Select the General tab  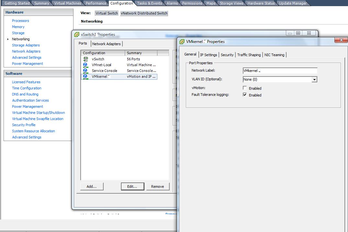coord(190,55)
